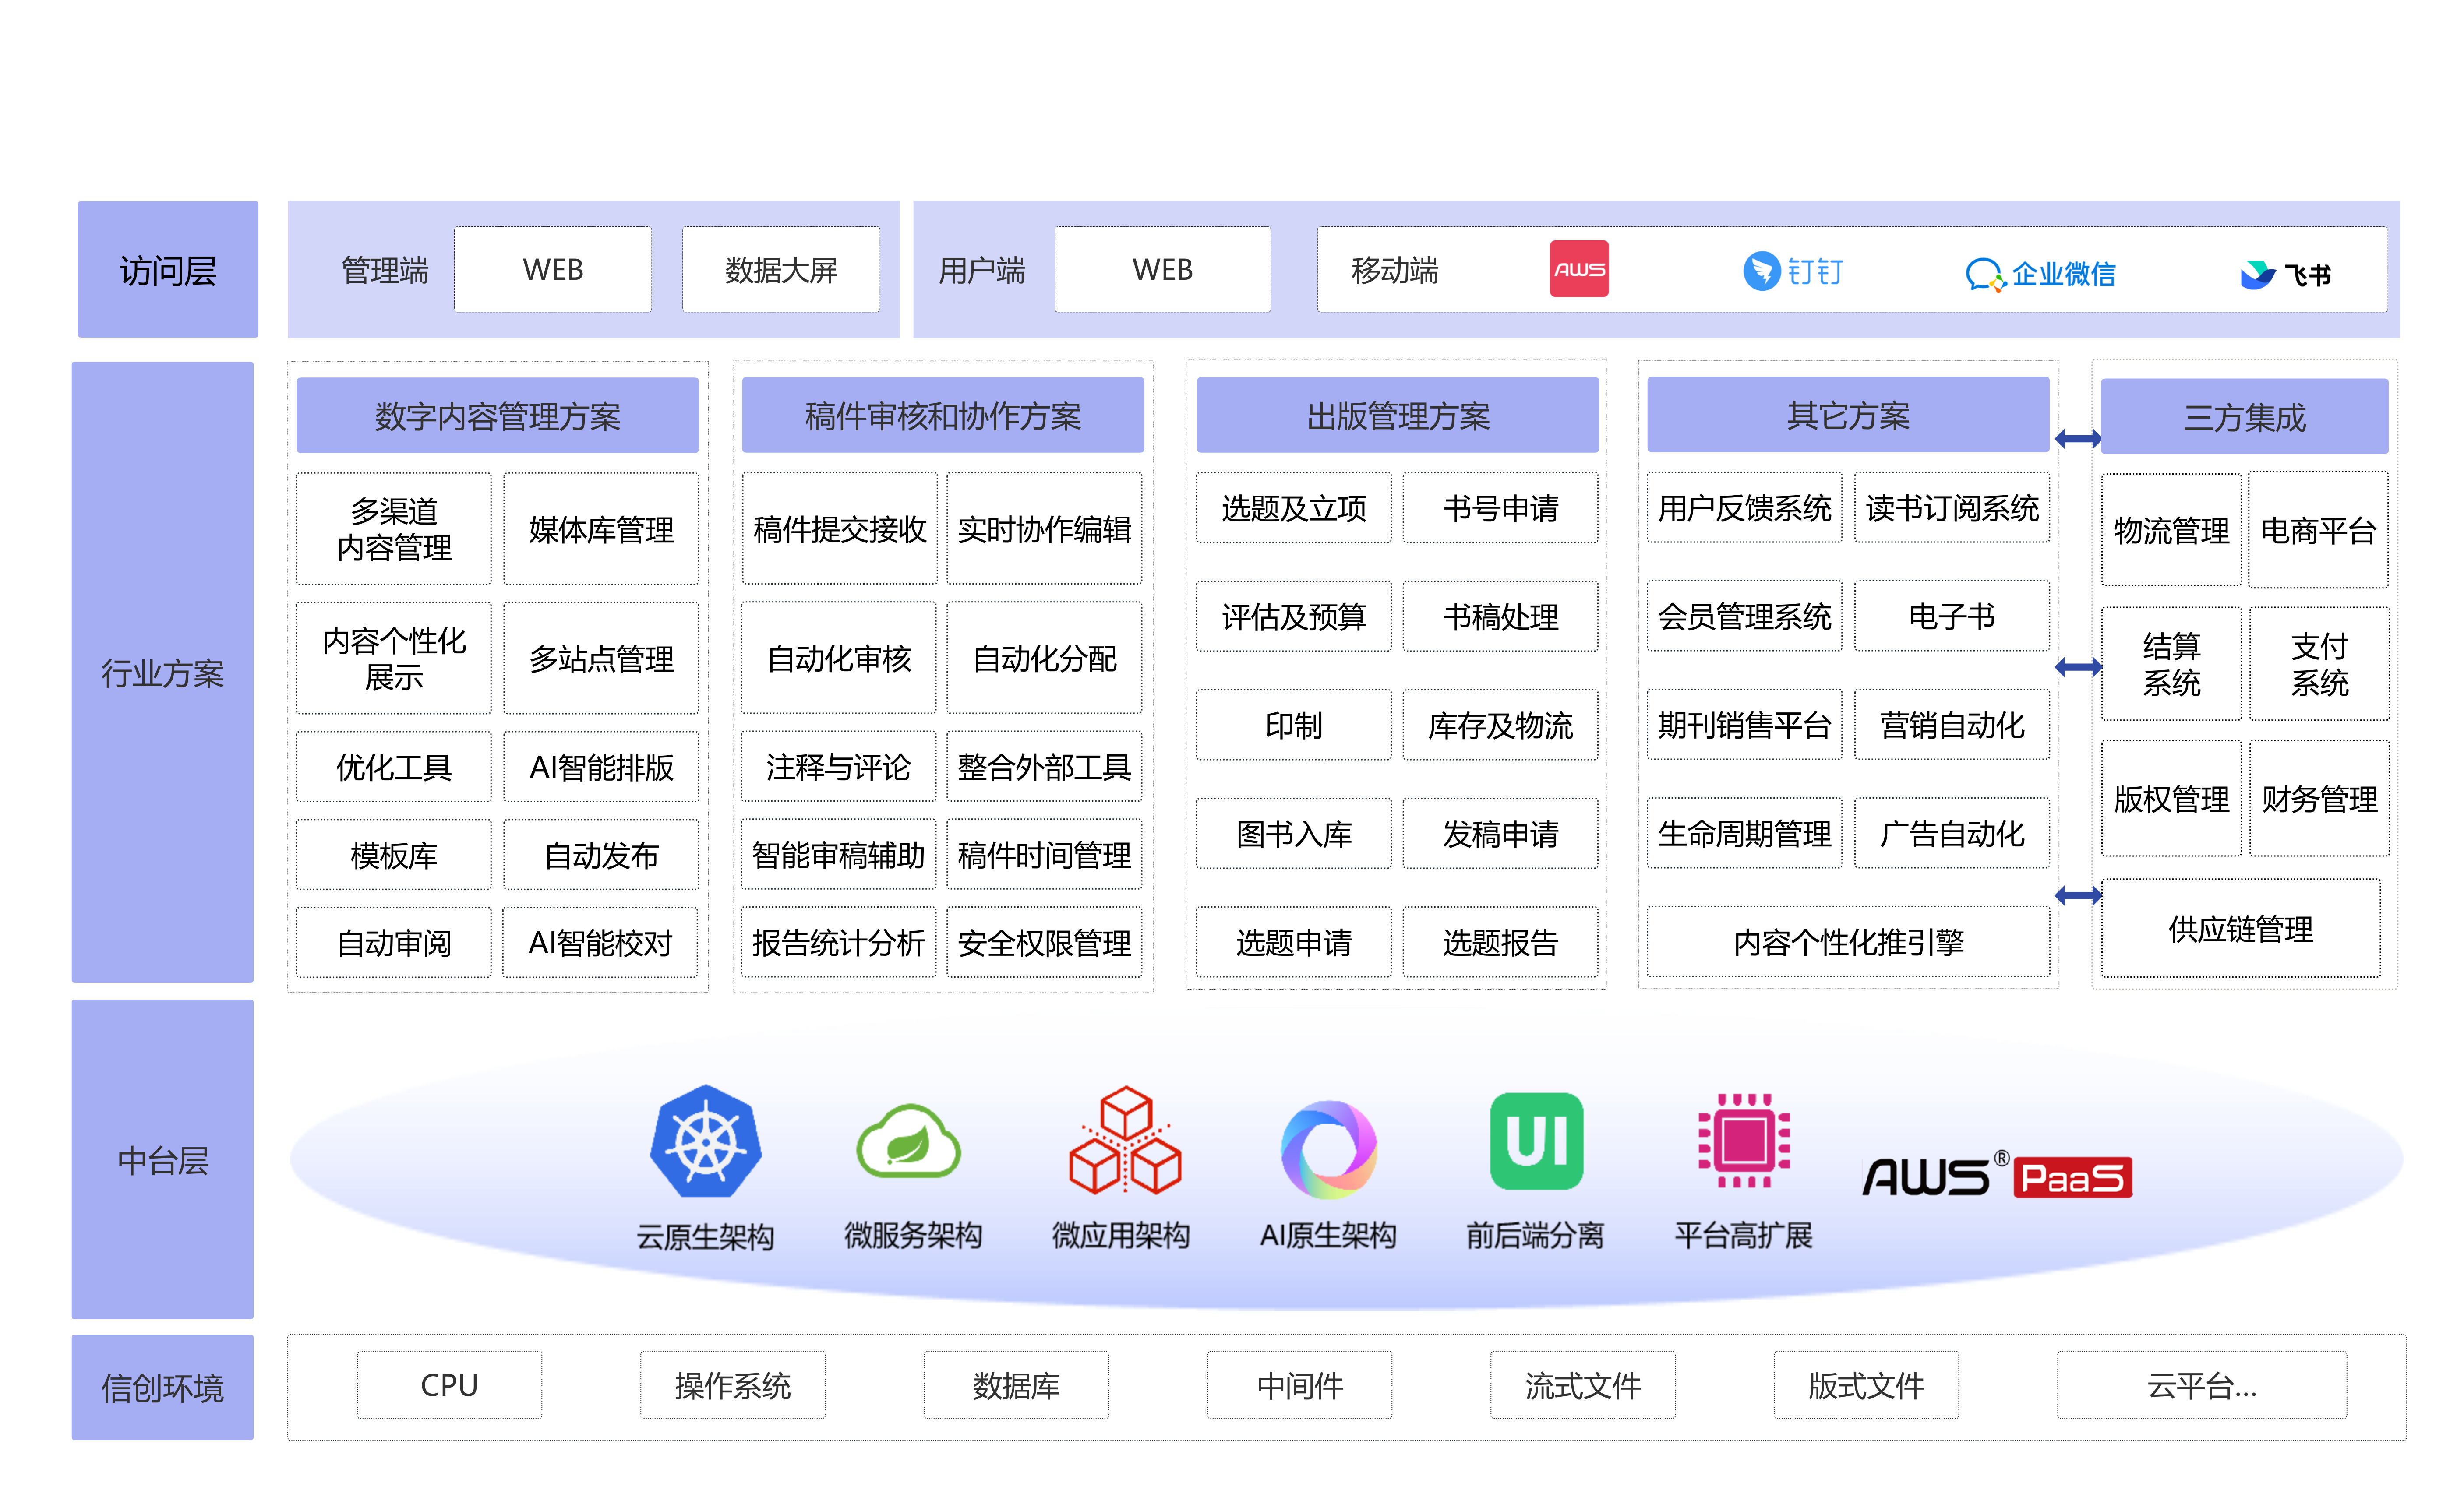
Task: Click the 版权管理 box
Action: 2171,798
